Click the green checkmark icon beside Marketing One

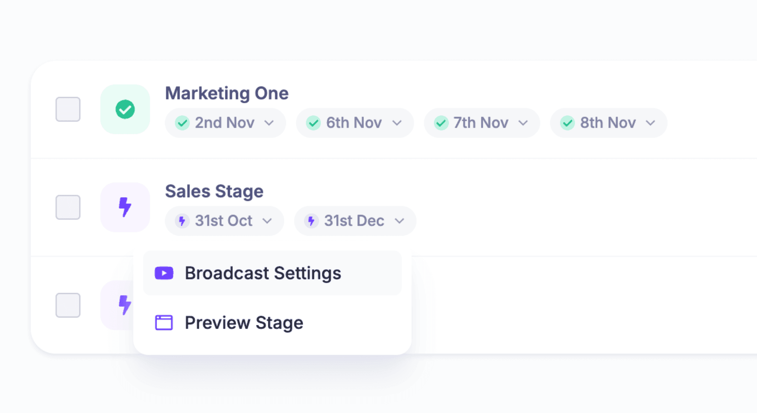(125, 109)
